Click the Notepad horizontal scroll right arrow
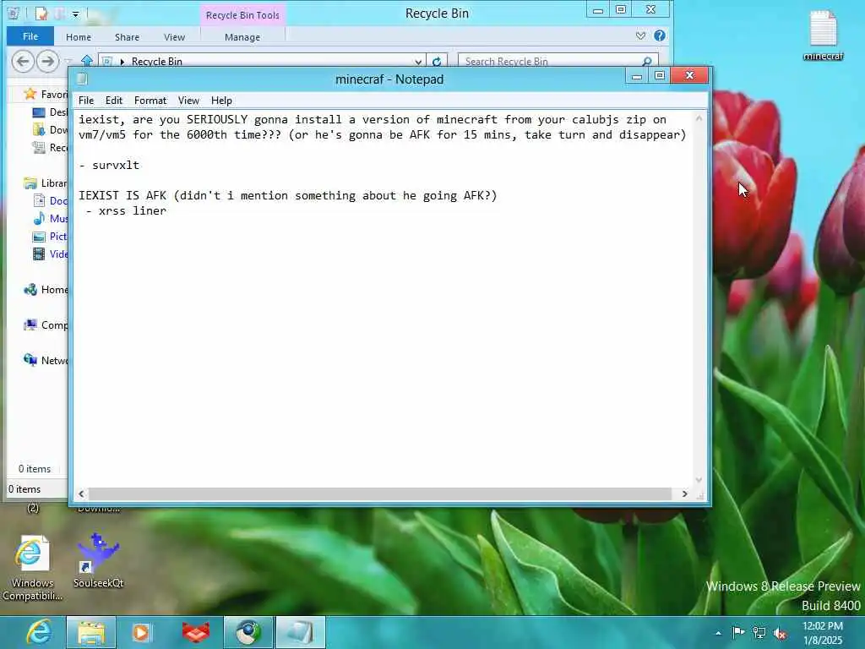 click(684, 494)
